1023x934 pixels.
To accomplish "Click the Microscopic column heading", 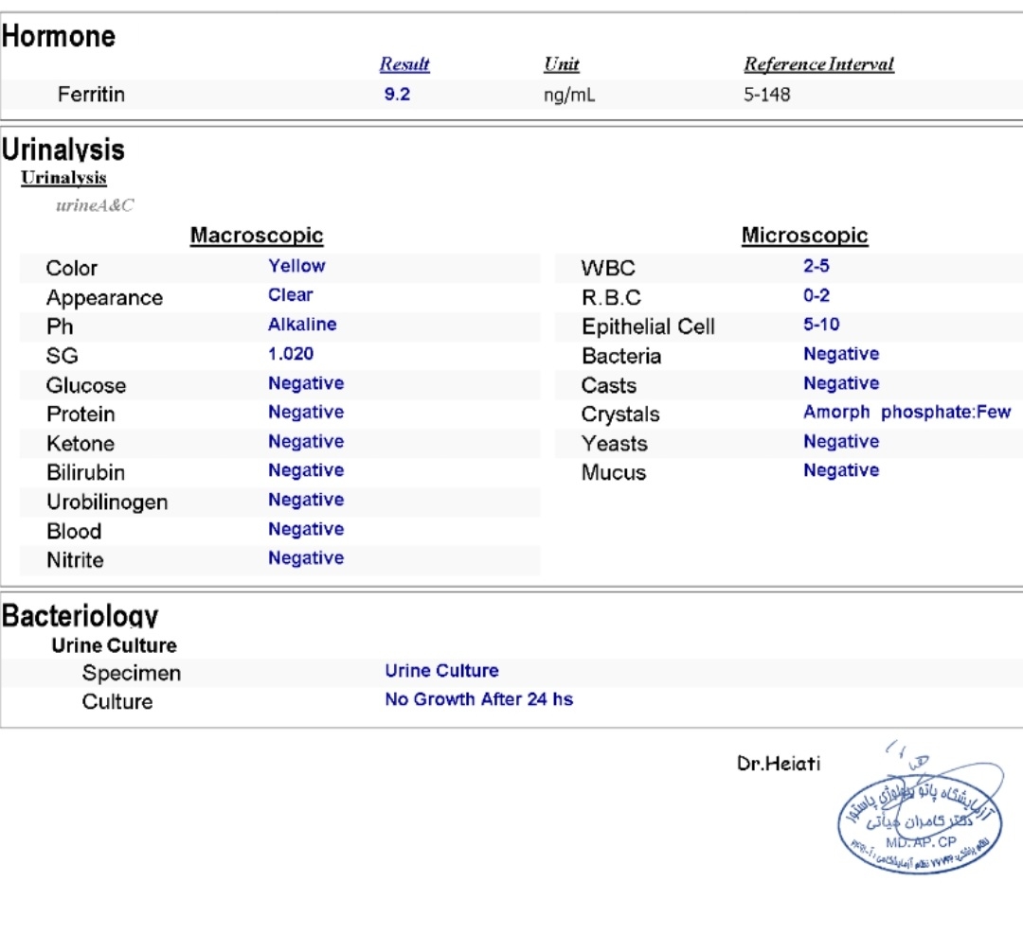I will coord(804,236).
